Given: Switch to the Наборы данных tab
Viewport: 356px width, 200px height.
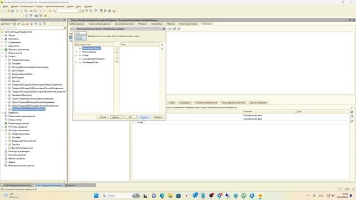Looking at the screenshot, I should 77,24.
